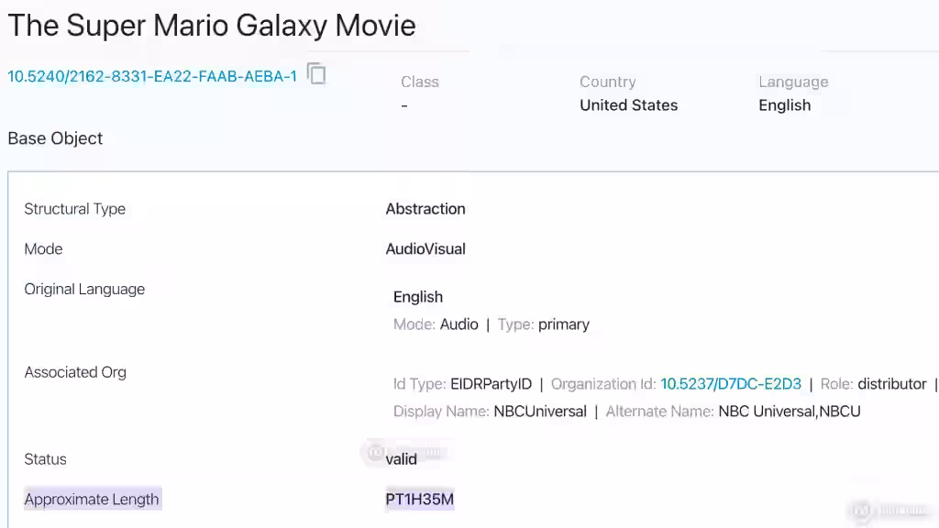
Task: Click the copy icon beside the EIDR ID
Action: tap(316, 75)
